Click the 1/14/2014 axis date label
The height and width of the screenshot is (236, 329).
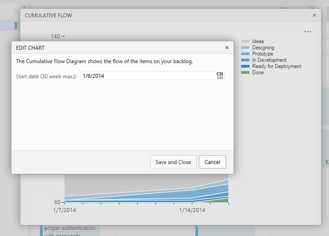[192, 210]
